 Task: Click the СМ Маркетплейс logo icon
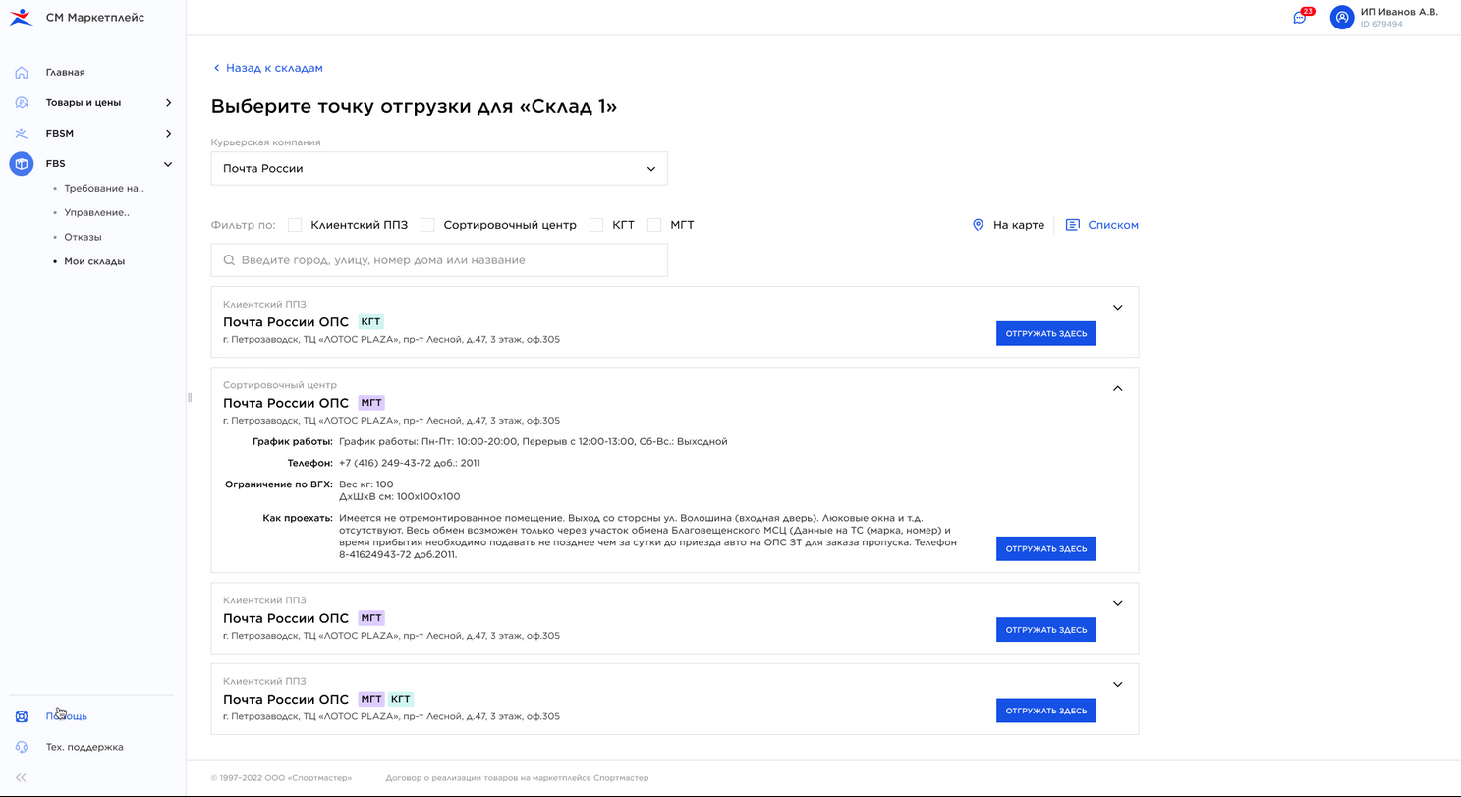click(x=21, y=17)
